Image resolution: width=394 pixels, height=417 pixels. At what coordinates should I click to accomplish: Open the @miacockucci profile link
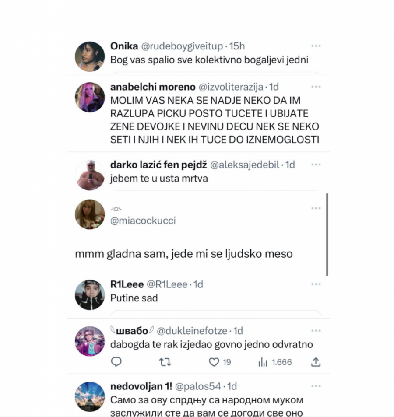[143, 221]
